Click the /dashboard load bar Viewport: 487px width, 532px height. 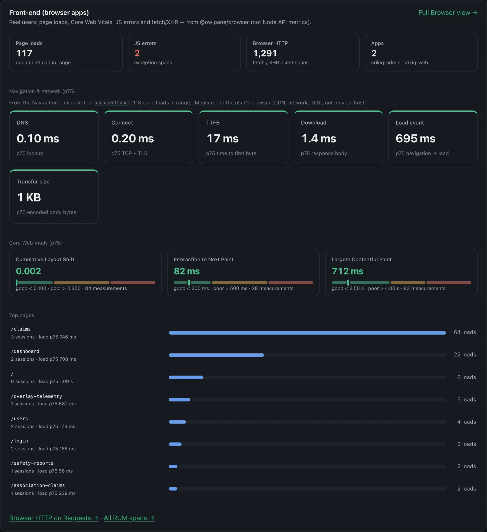click(307, 355)
